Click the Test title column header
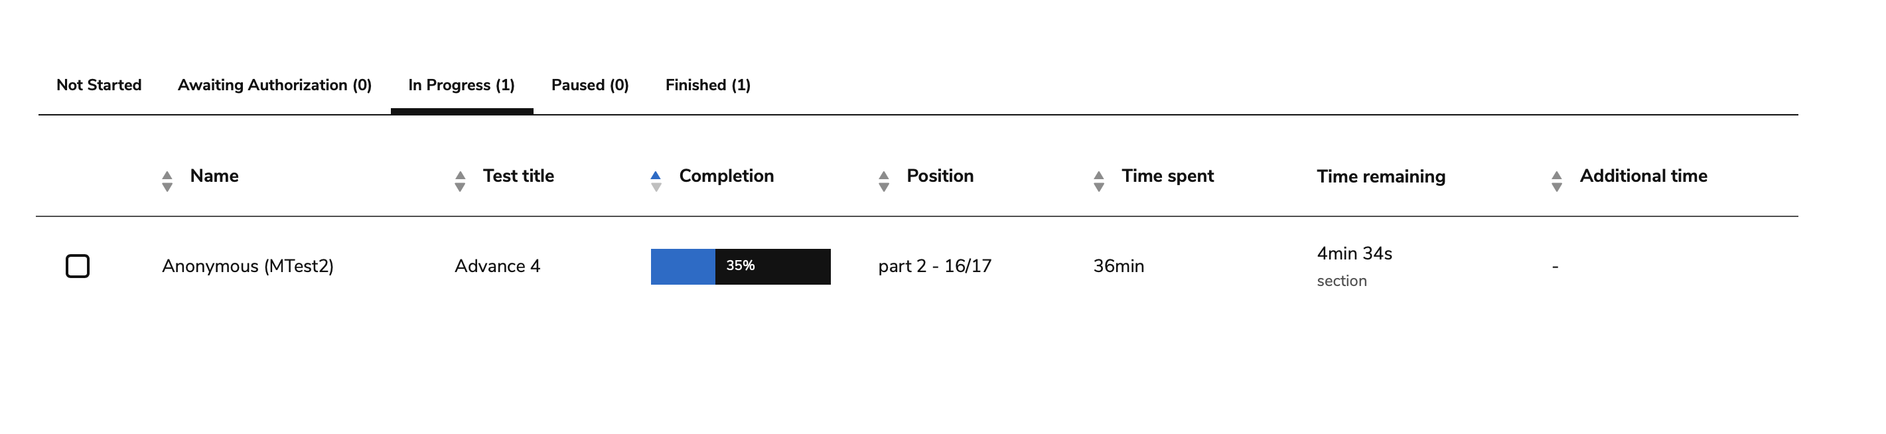The image size is (1886, 434). click(x=518, y=176)
